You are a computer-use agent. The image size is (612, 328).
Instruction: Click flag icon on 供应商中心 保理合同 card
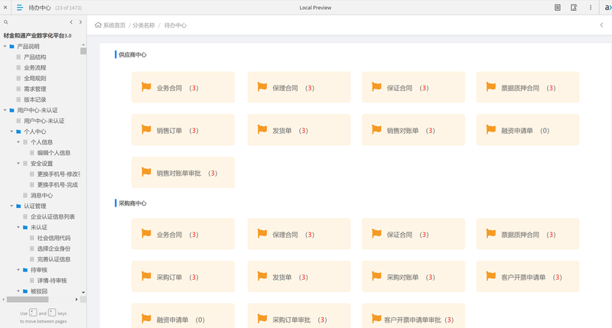pos(262,86)
